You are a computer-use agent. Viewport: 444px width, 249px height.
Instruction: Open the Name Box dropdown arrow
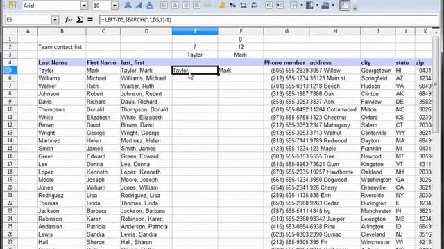(x=55, y=20)
